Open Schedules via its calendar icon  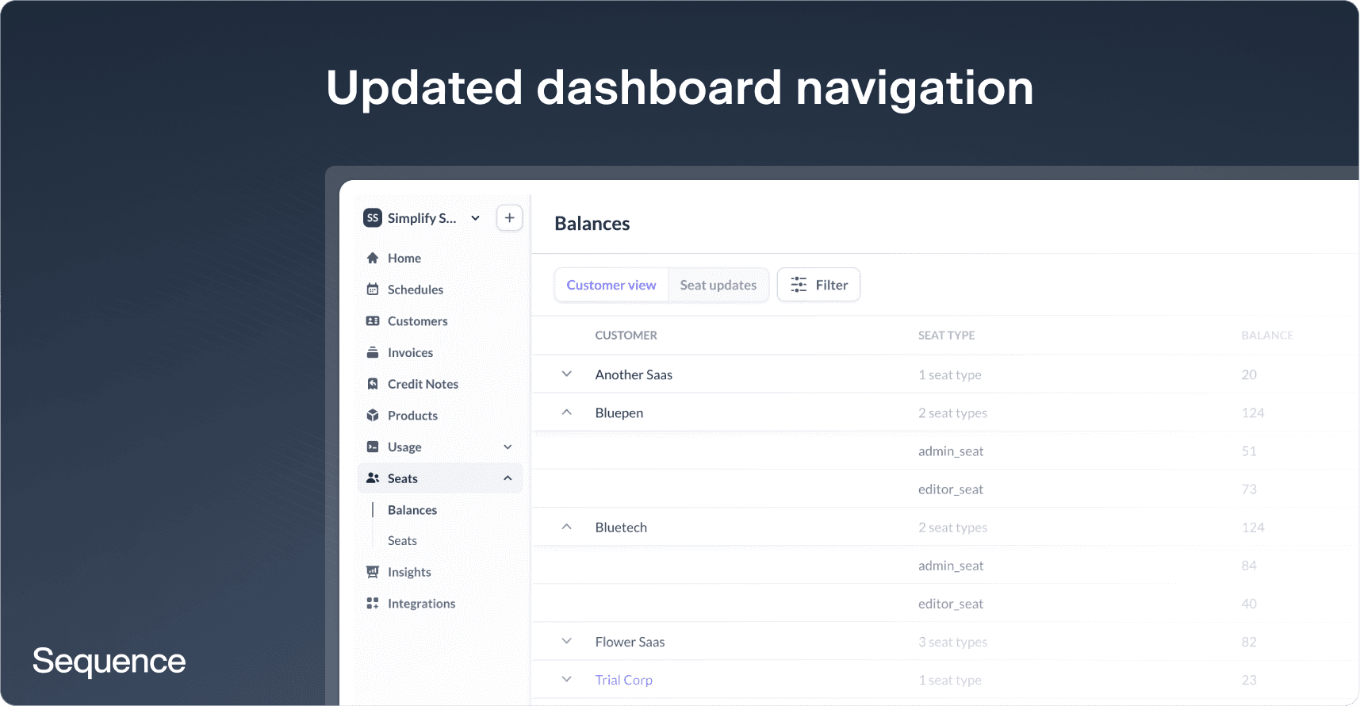pos(373,290)
